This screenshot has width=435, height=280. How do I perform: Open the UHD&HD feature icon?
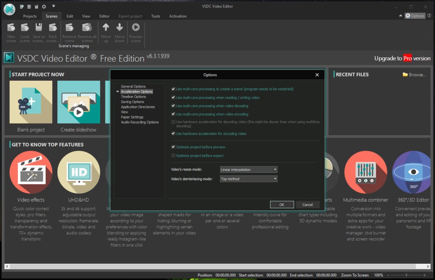(x=79, y=173)
